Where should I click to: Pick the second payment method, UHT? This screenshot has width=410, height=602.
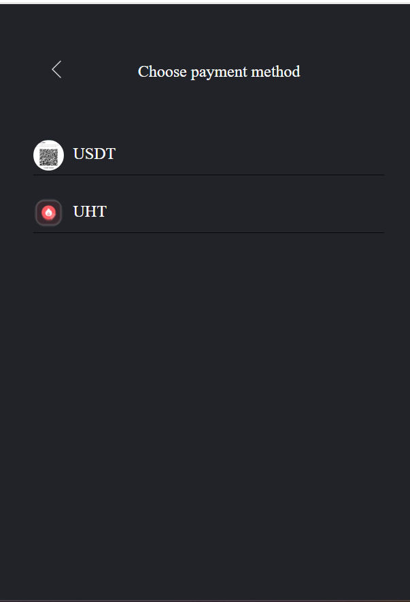pyautogui.click(x=90, y=212)
